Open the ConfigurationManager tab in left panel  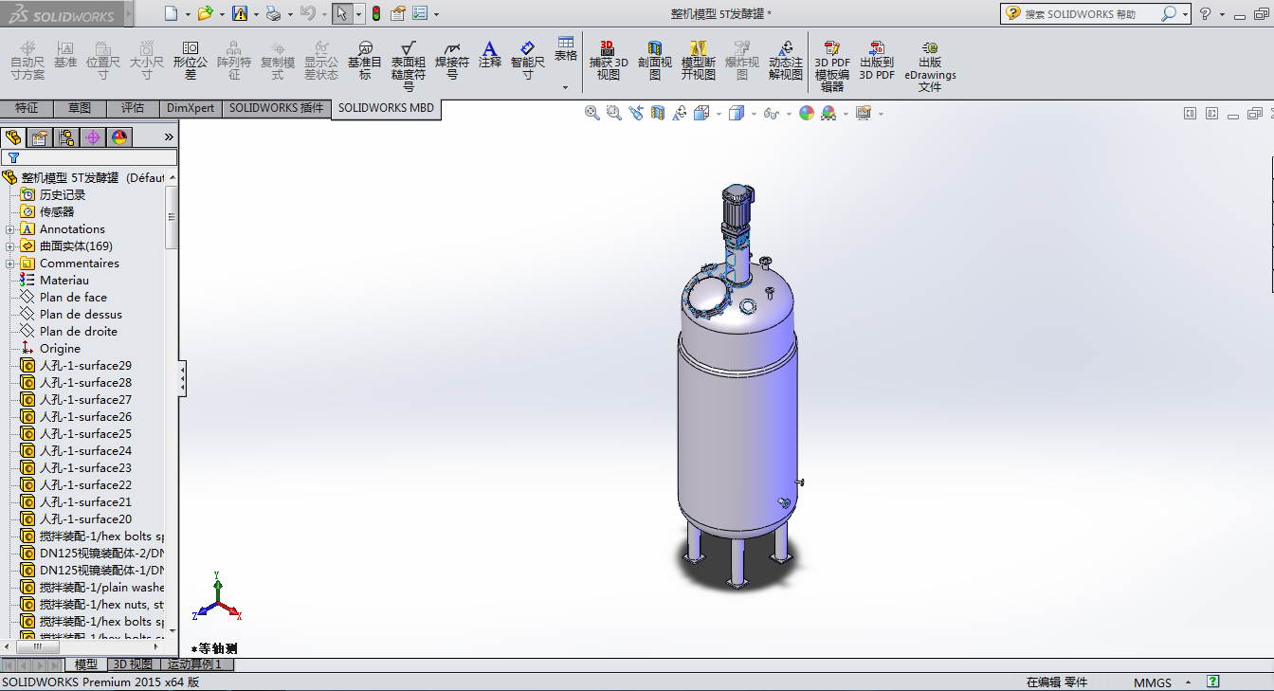[66, 137]
